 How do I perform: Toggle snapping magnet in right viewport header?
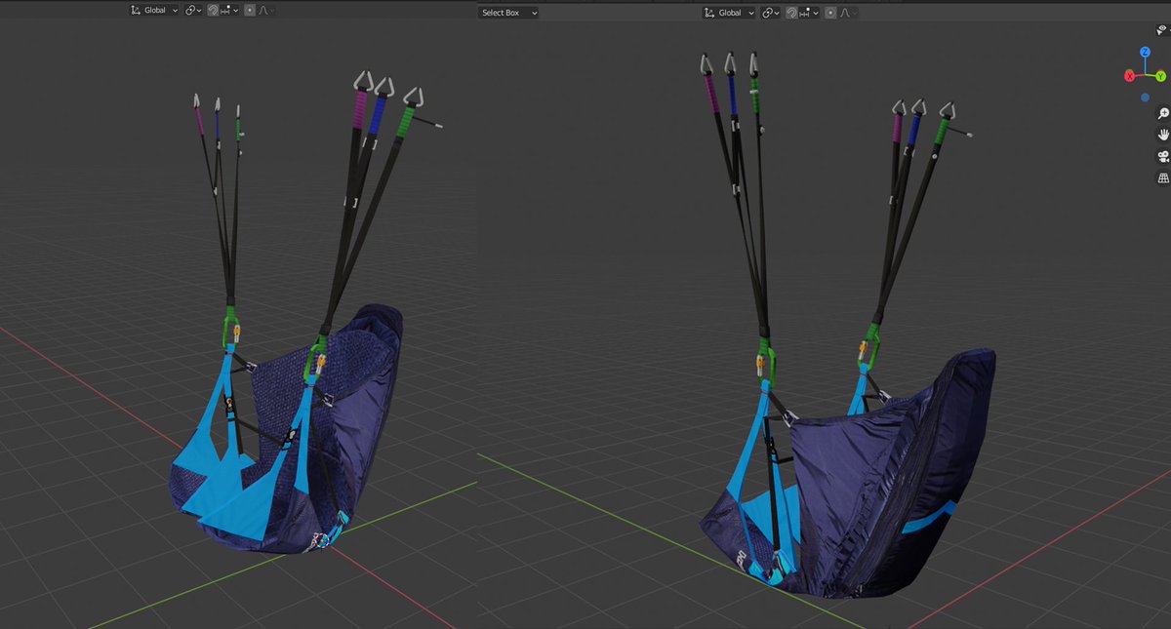[792, 13]
